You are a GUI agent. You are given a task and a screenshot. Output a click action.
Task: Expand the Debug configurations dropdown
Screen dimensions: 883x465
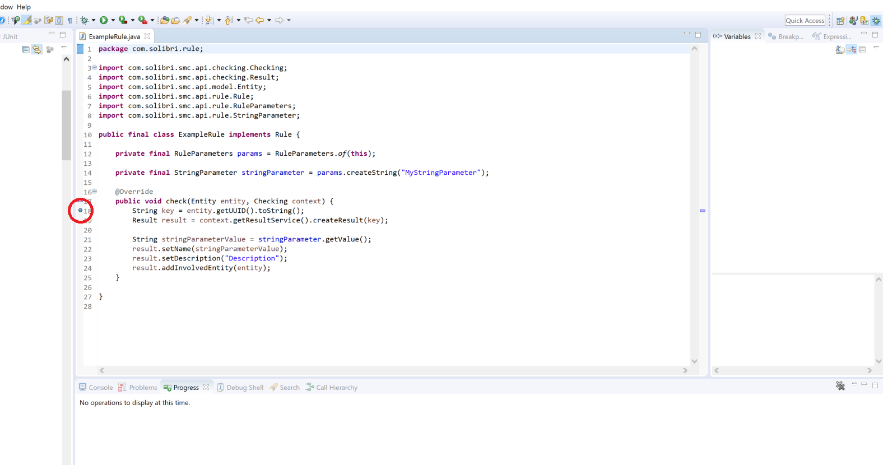click(x=94, y=20)
